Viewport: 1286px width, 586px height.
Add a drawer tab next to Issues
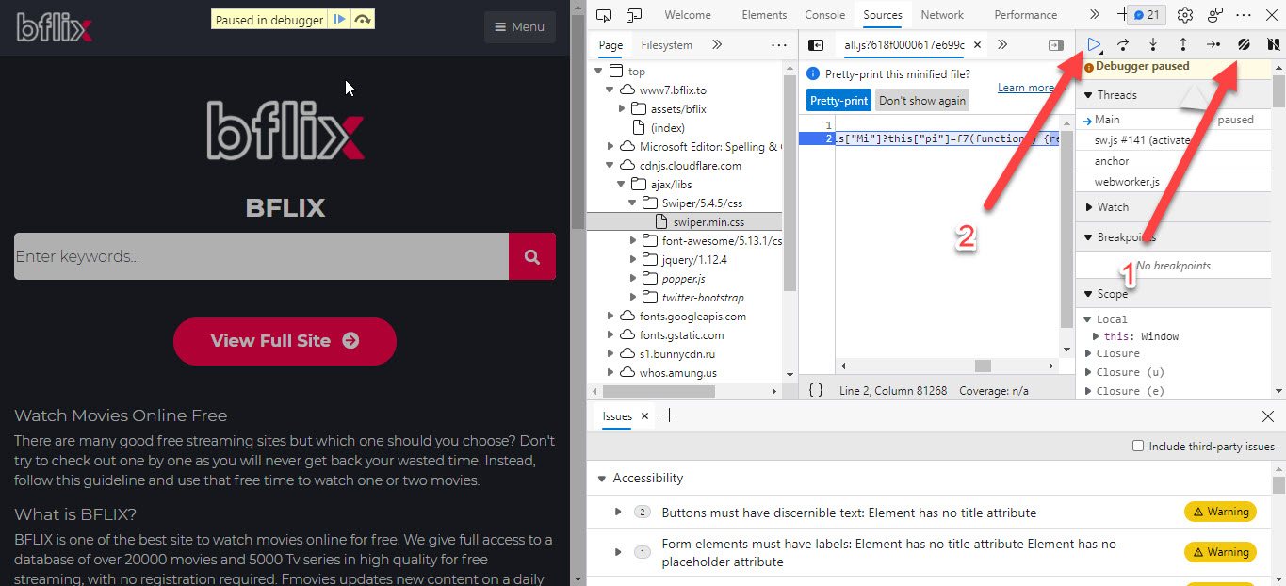click(669, 416)
